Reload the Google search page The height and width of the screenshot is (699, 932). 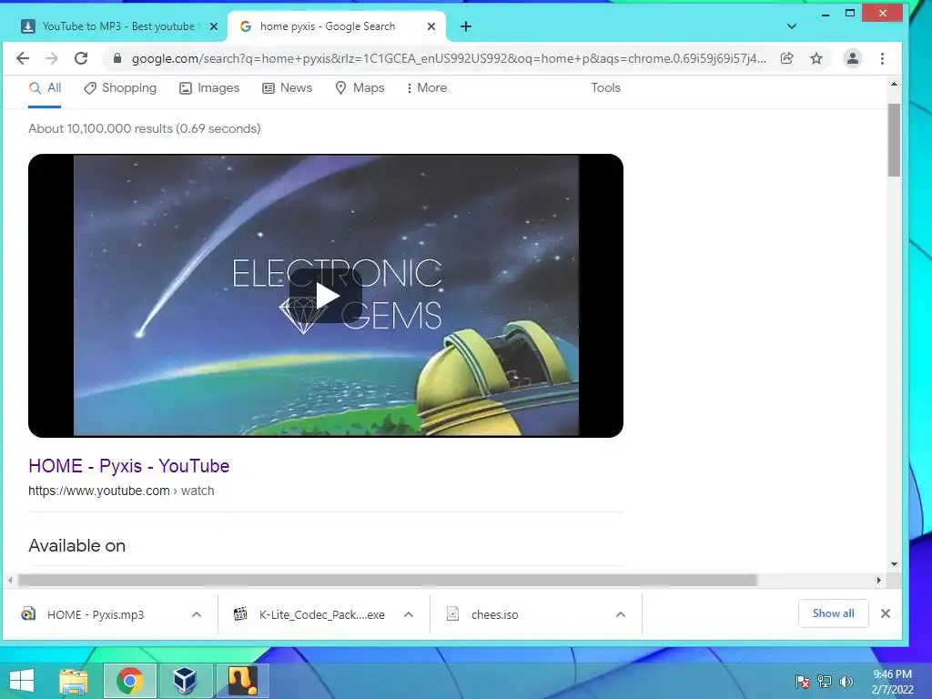click(81, 58)
